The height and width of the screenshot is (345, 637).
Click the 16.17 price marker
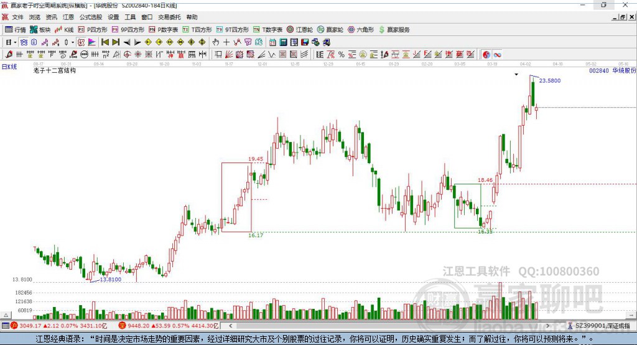point(256,235)
